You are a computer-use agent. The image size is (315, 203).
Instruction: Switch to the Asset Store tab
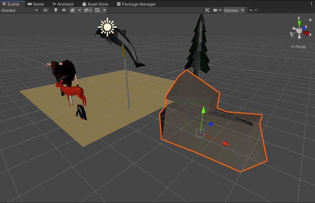point(95,4)
